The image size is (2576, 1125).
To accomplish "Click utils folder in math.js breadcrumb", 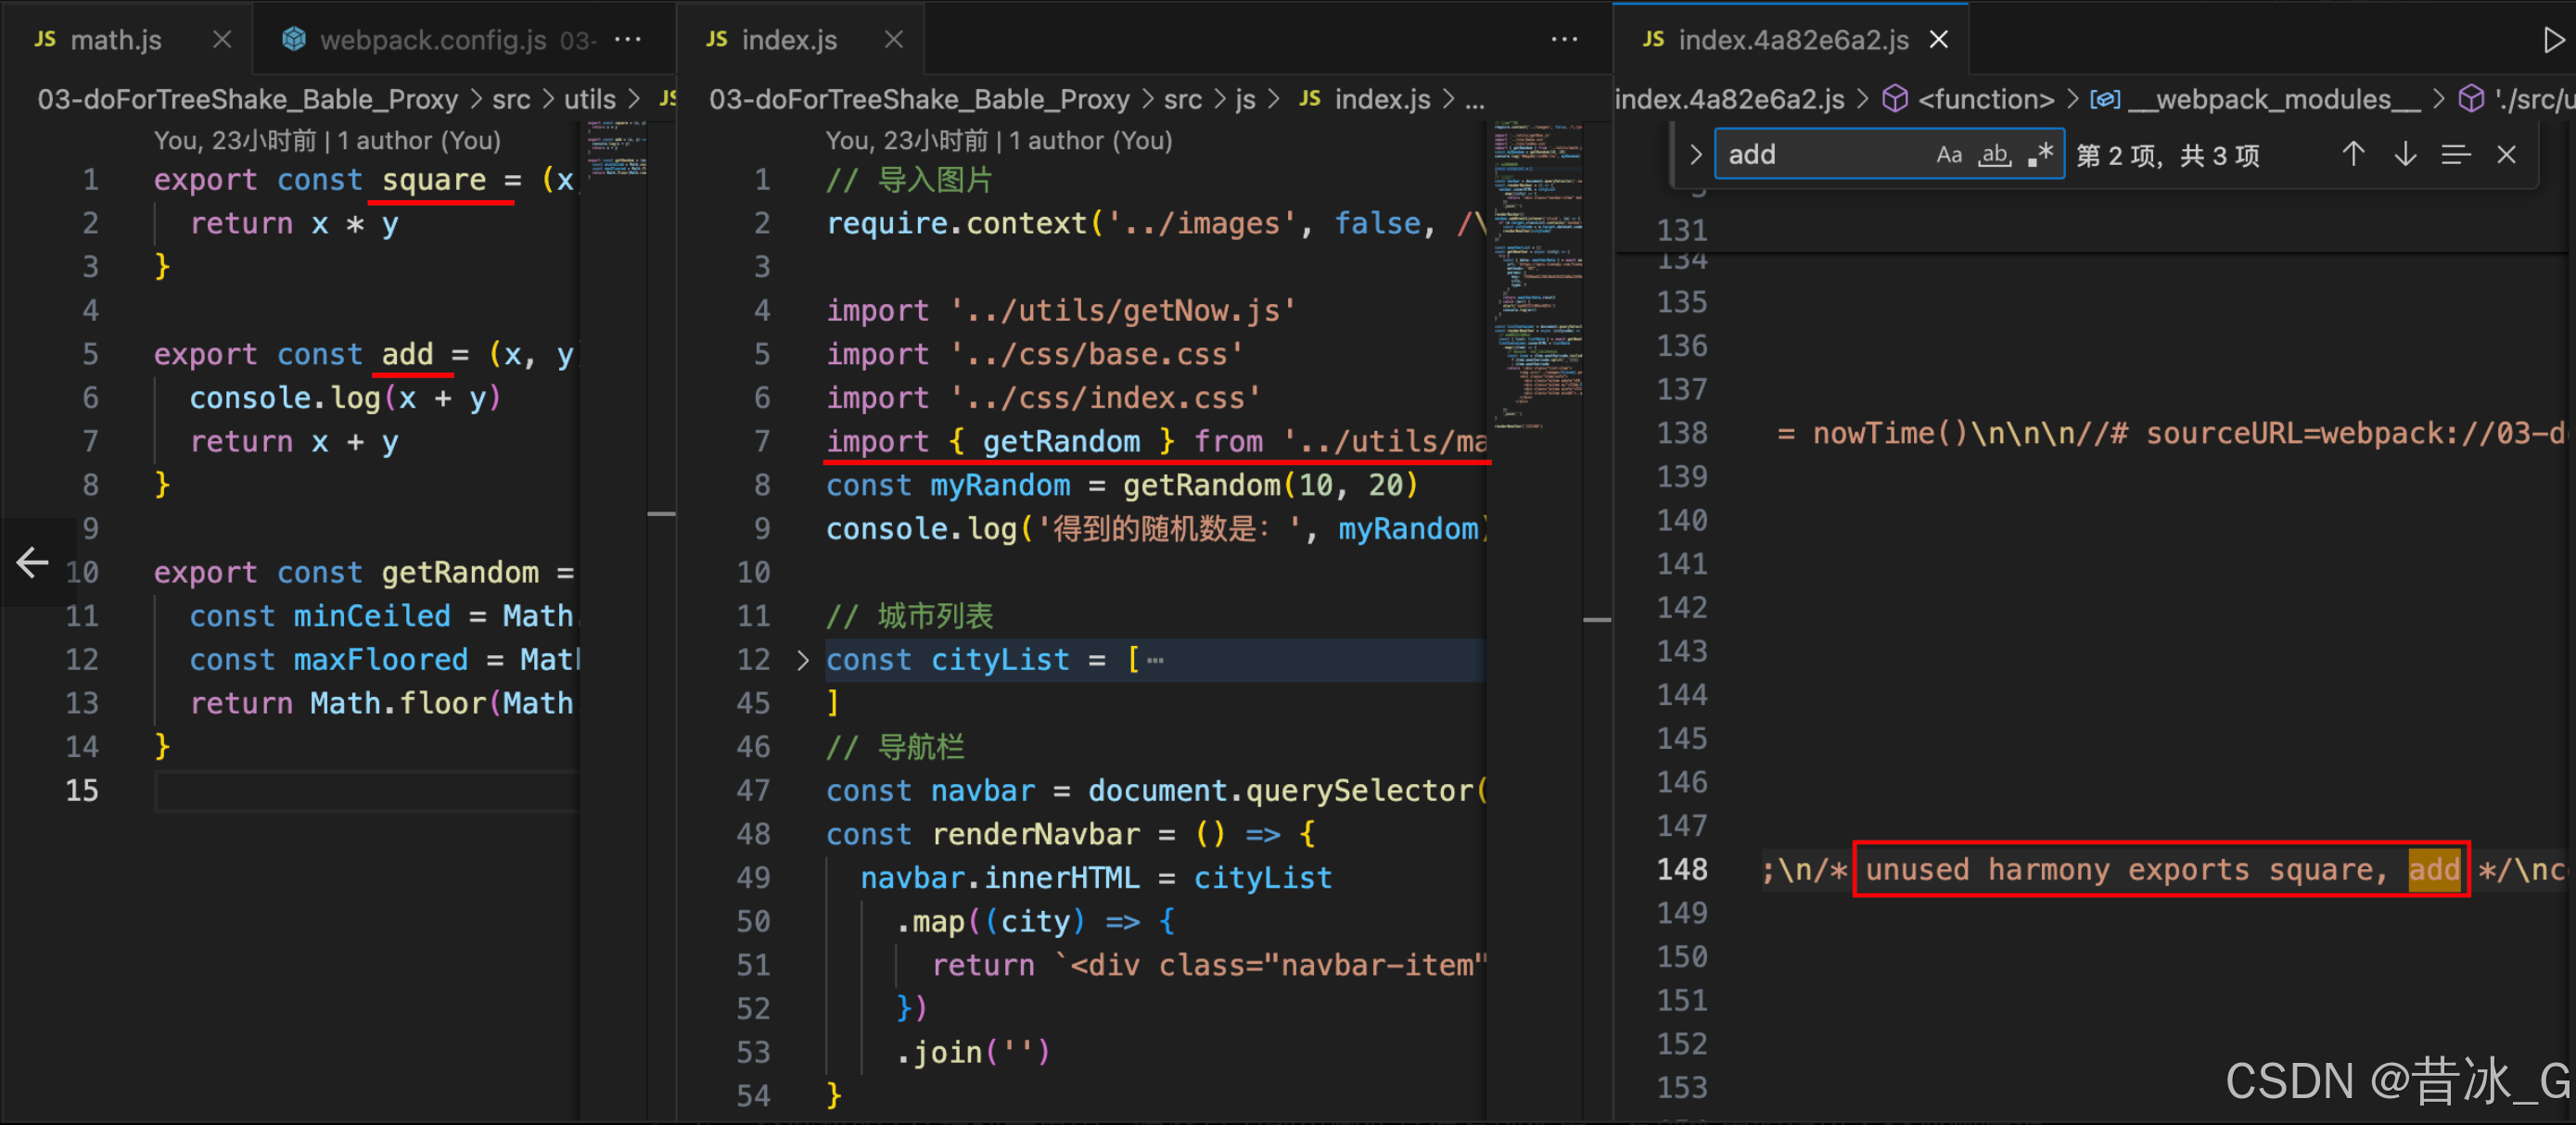I will pyautogui.click(x=589, y=99).
